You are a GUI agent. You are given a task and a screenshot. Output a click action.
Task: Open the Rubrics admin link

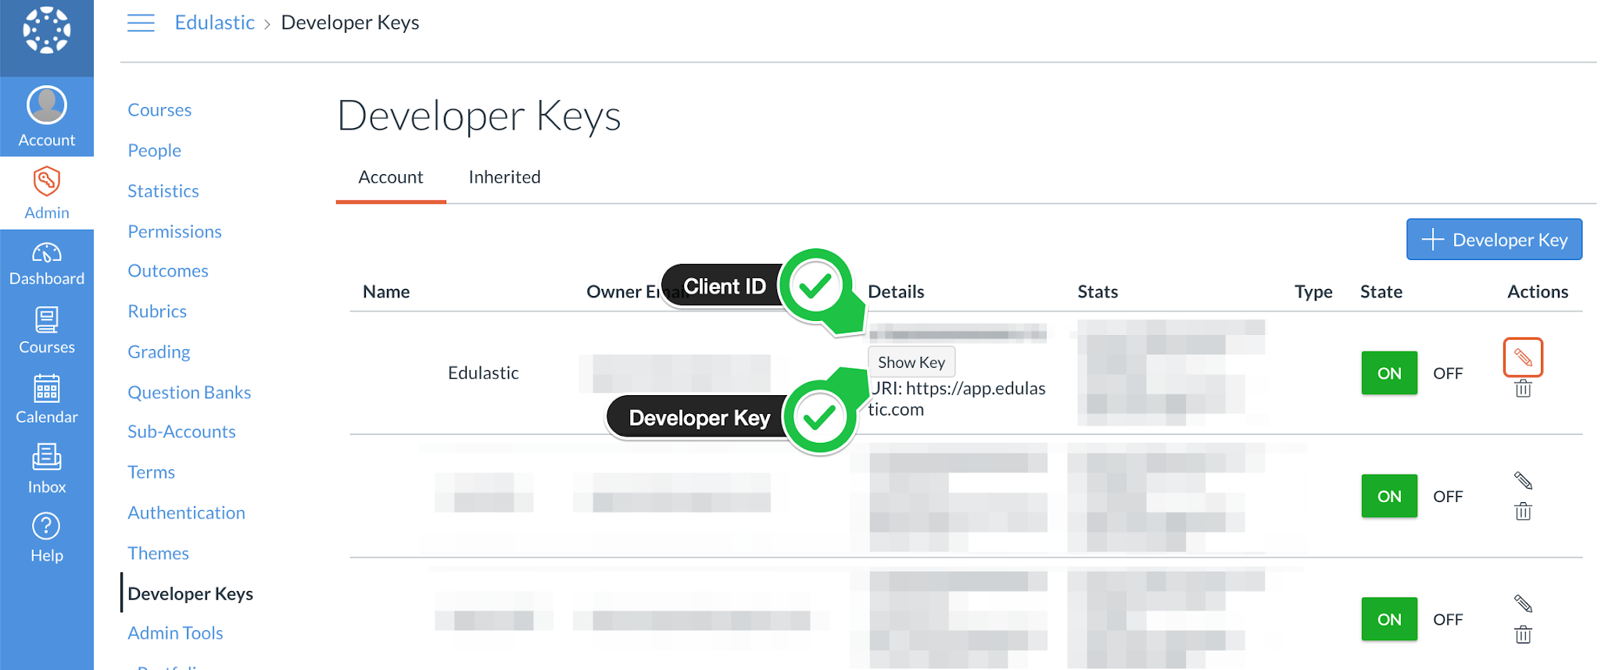[157, 312]
